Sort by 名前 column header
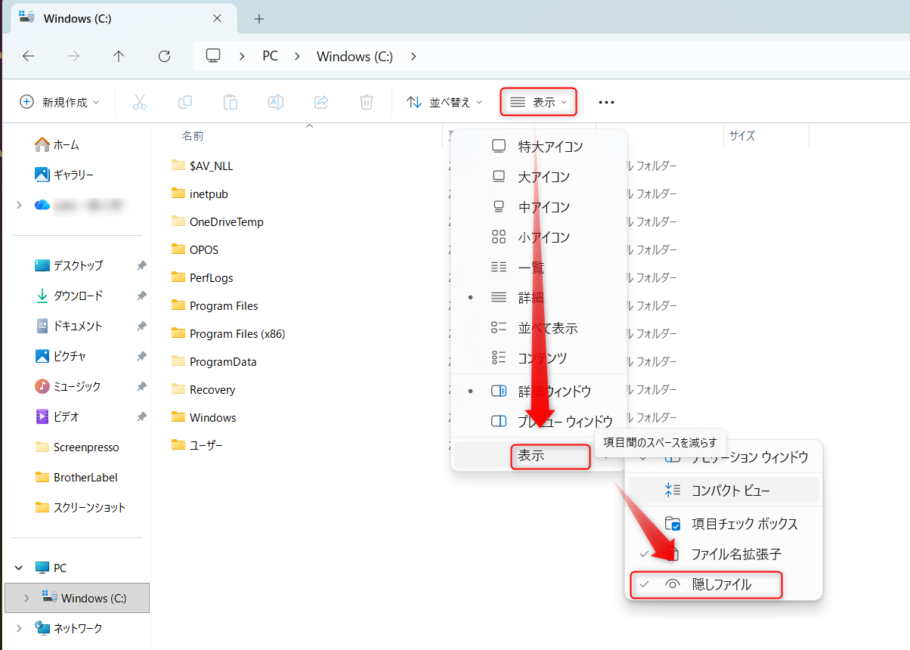The width and height of the screenshot is (910, 650). pos(193,136)
